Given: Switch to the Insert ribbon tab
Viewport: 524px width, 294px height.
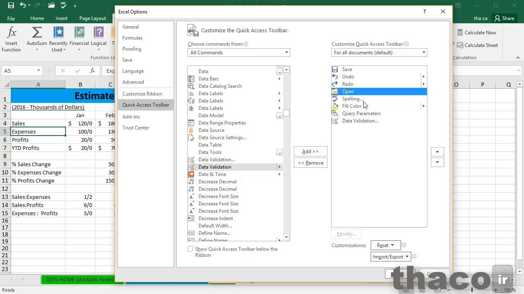Looking at the screenshot, I should 61,18.
